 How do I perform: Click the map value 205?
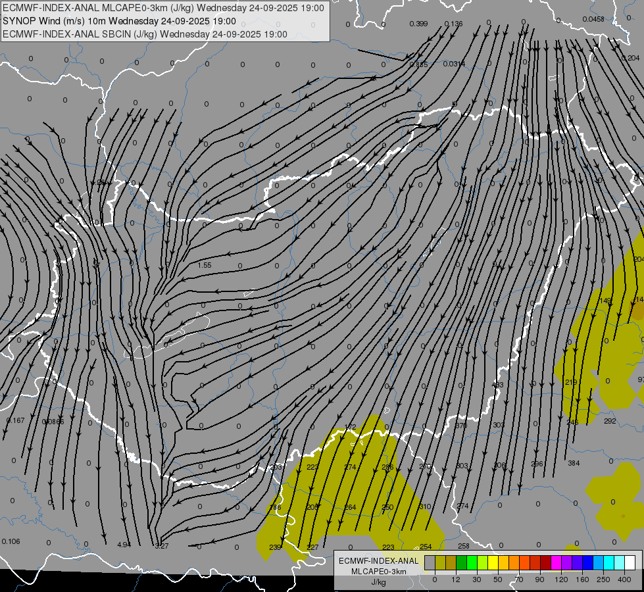(312, 507)
